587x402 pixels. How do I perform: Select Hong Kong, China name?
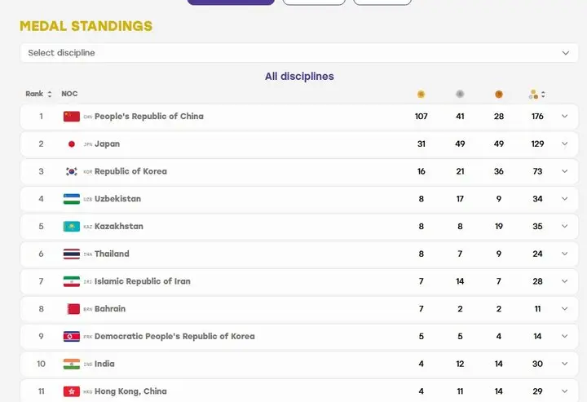(130, 391)
